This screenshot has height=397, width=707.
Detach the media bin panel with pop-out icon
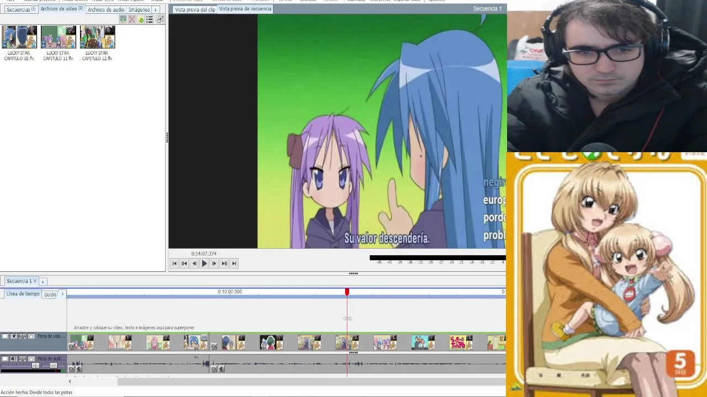(160, 19)
